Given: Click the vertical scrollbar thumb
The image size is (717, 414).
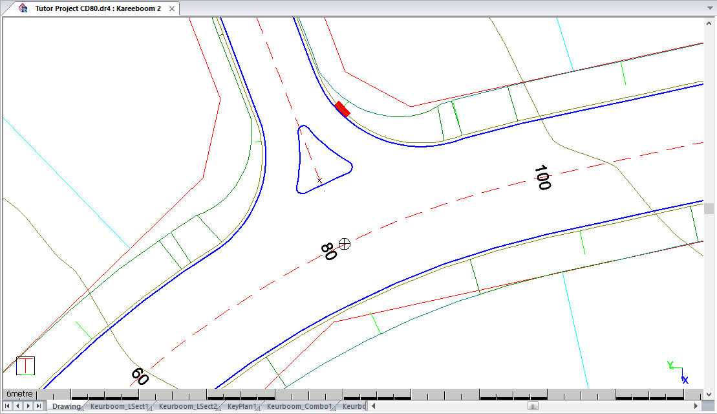Looking at the screenshot, I should tap(709, 208).
